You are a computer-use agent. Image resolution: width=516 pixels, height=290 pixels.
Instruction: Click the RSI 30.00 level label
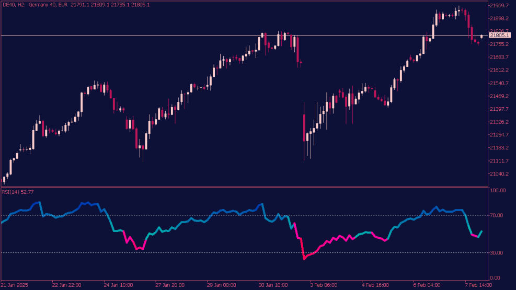coord(497,252)
